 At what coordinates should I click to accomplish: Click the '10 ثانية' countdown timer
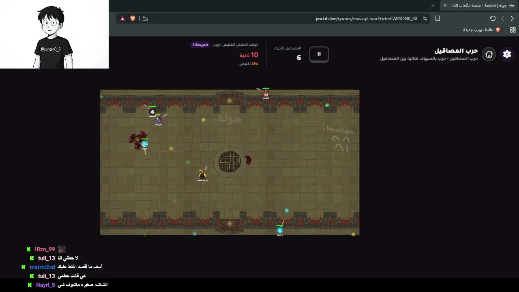coord(249,55)
